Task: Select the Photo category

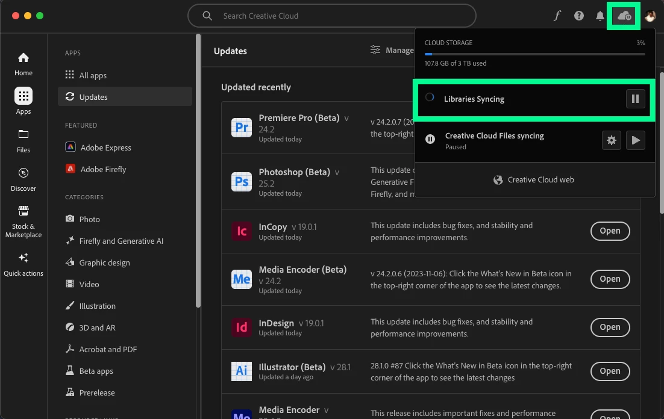Action: [125, 219]
